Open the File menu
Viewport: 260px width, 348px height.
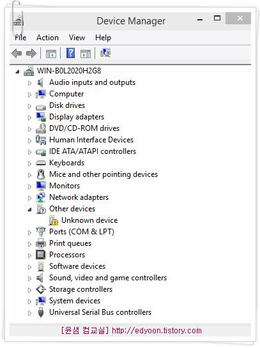tap(20, 38)
